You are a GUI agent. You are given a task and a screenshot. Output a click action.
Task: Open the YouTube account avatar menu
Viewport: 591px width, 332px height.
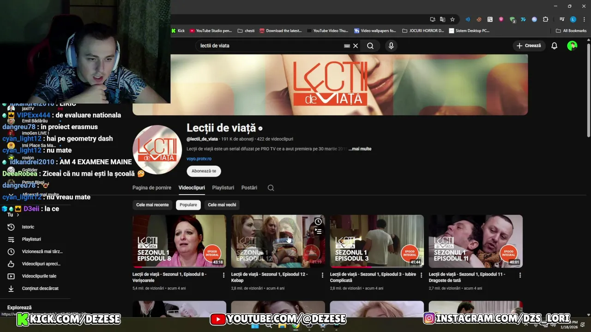(x=572, y=46)
